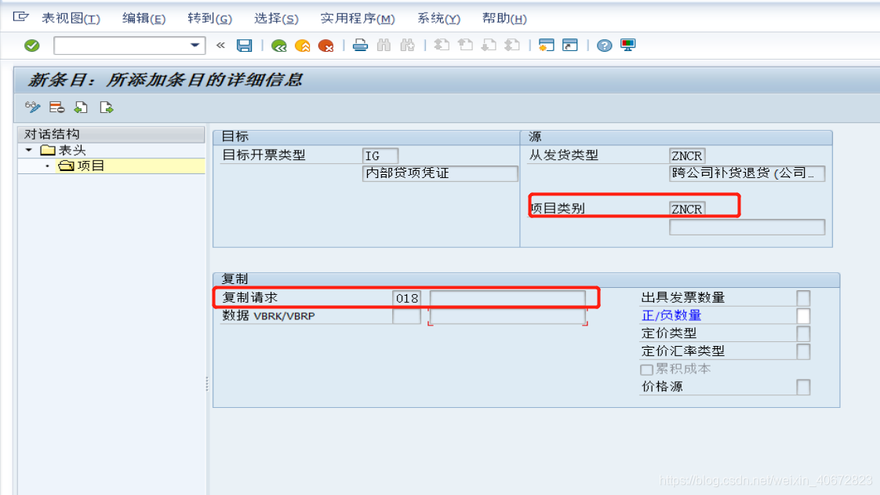Screen dimensions: 880x495
Task: Click the Last Page icon
Action: (512, 45)
